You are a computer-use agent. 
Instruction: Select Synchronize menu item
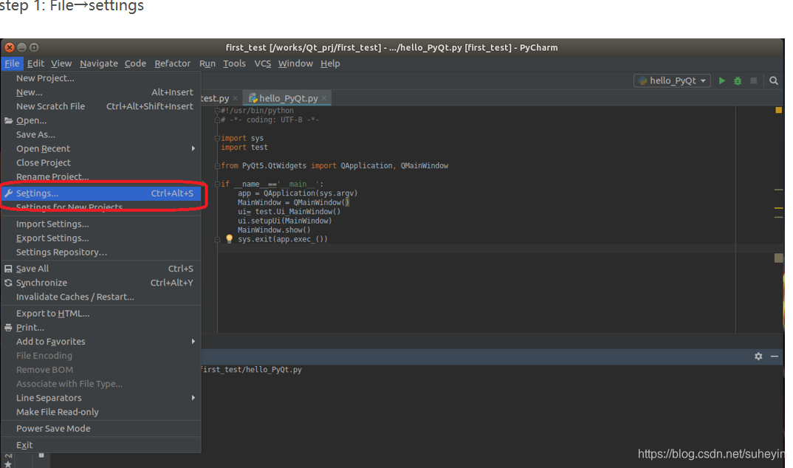click(101, 283)
